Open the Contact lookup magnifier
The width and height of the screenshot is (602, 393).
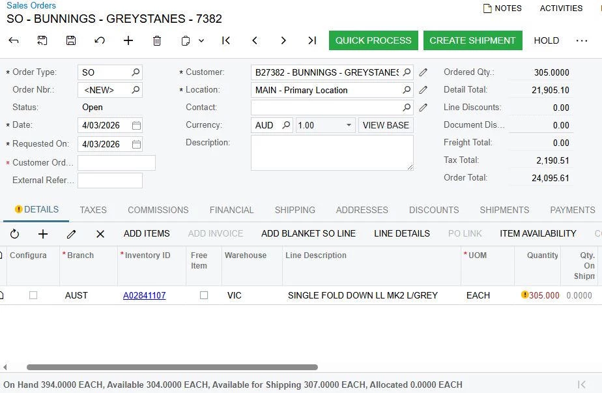407,108
